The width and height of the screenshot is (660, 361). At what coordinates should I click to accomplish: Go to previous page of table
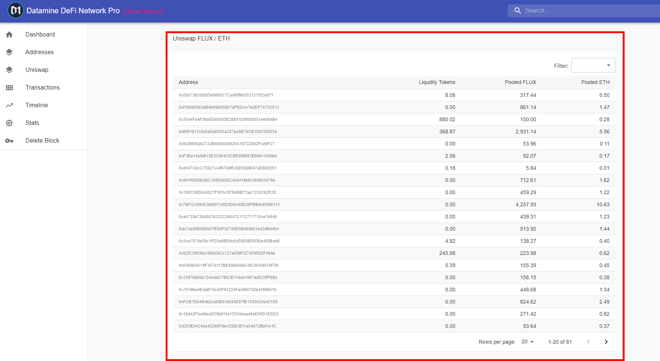(588, 342)
